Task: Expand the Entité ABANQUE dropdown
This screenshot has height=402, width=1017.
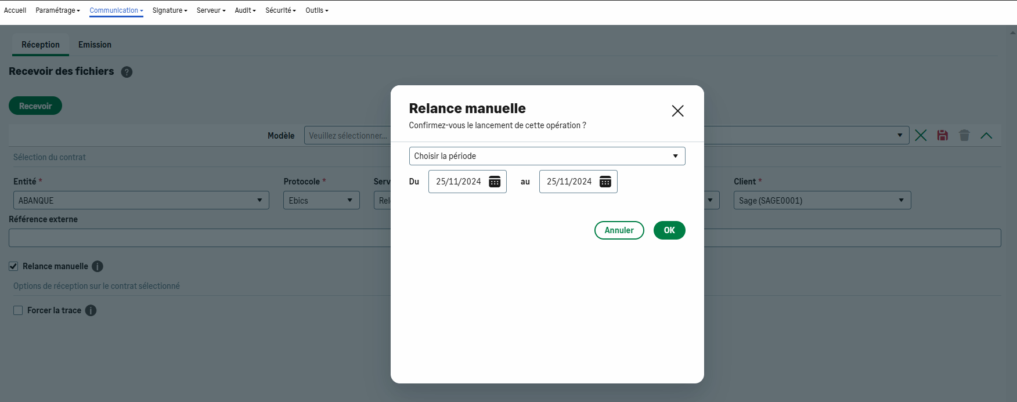Action: pyautogui.click(x=141, y=200)
